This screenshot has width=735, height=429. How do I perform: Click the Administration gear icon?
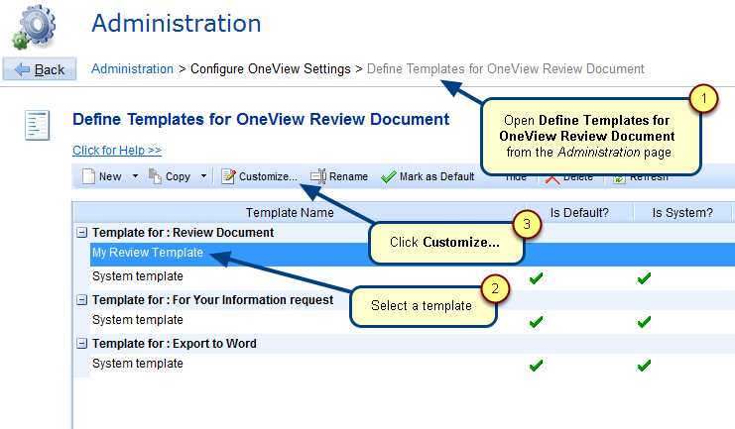33,26
